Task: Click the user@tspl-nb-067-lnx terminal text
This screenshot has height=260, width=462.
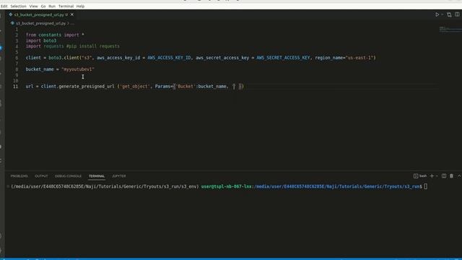Action: pyautogui.click(x=226, y=186)
